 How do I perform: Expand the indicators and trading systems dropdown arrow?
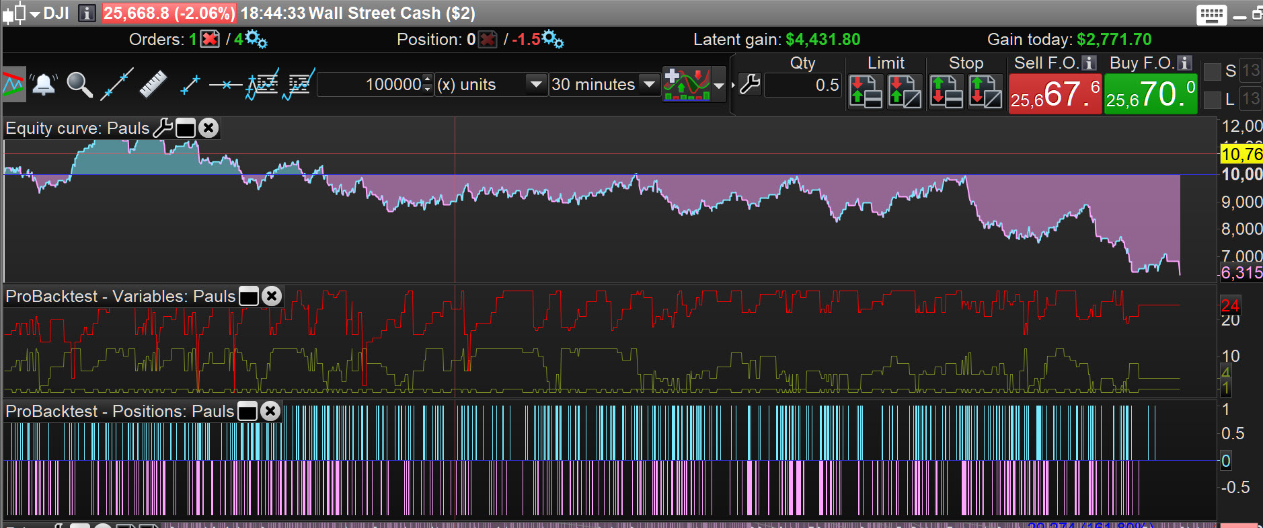click(x=719, y=85)
